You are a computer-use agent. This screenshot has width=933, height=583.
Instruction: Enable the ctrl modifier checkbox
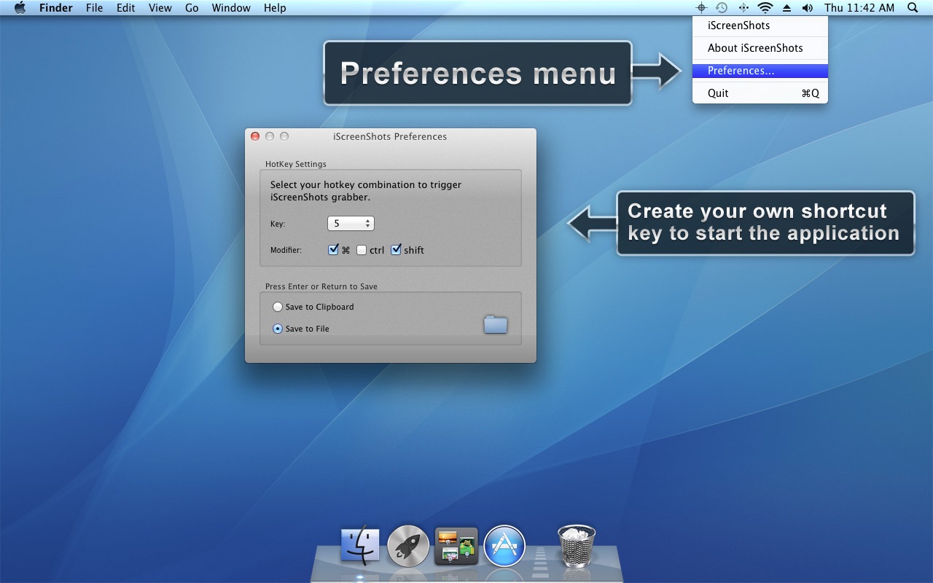[362, 250]
